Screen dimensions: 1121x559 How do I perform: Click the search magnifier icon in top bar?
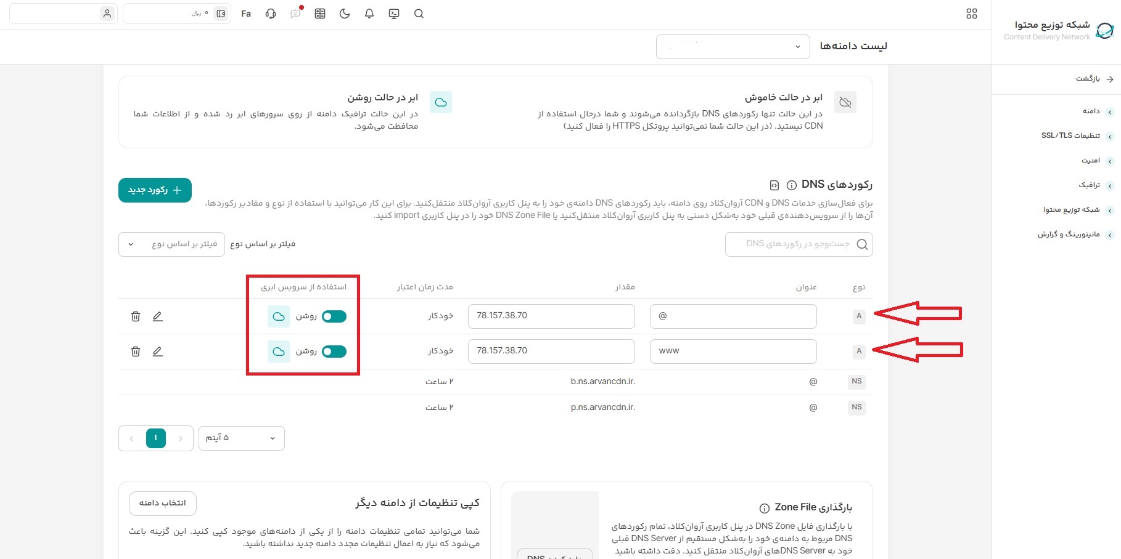pyautogui.click(x=419, y=14)
